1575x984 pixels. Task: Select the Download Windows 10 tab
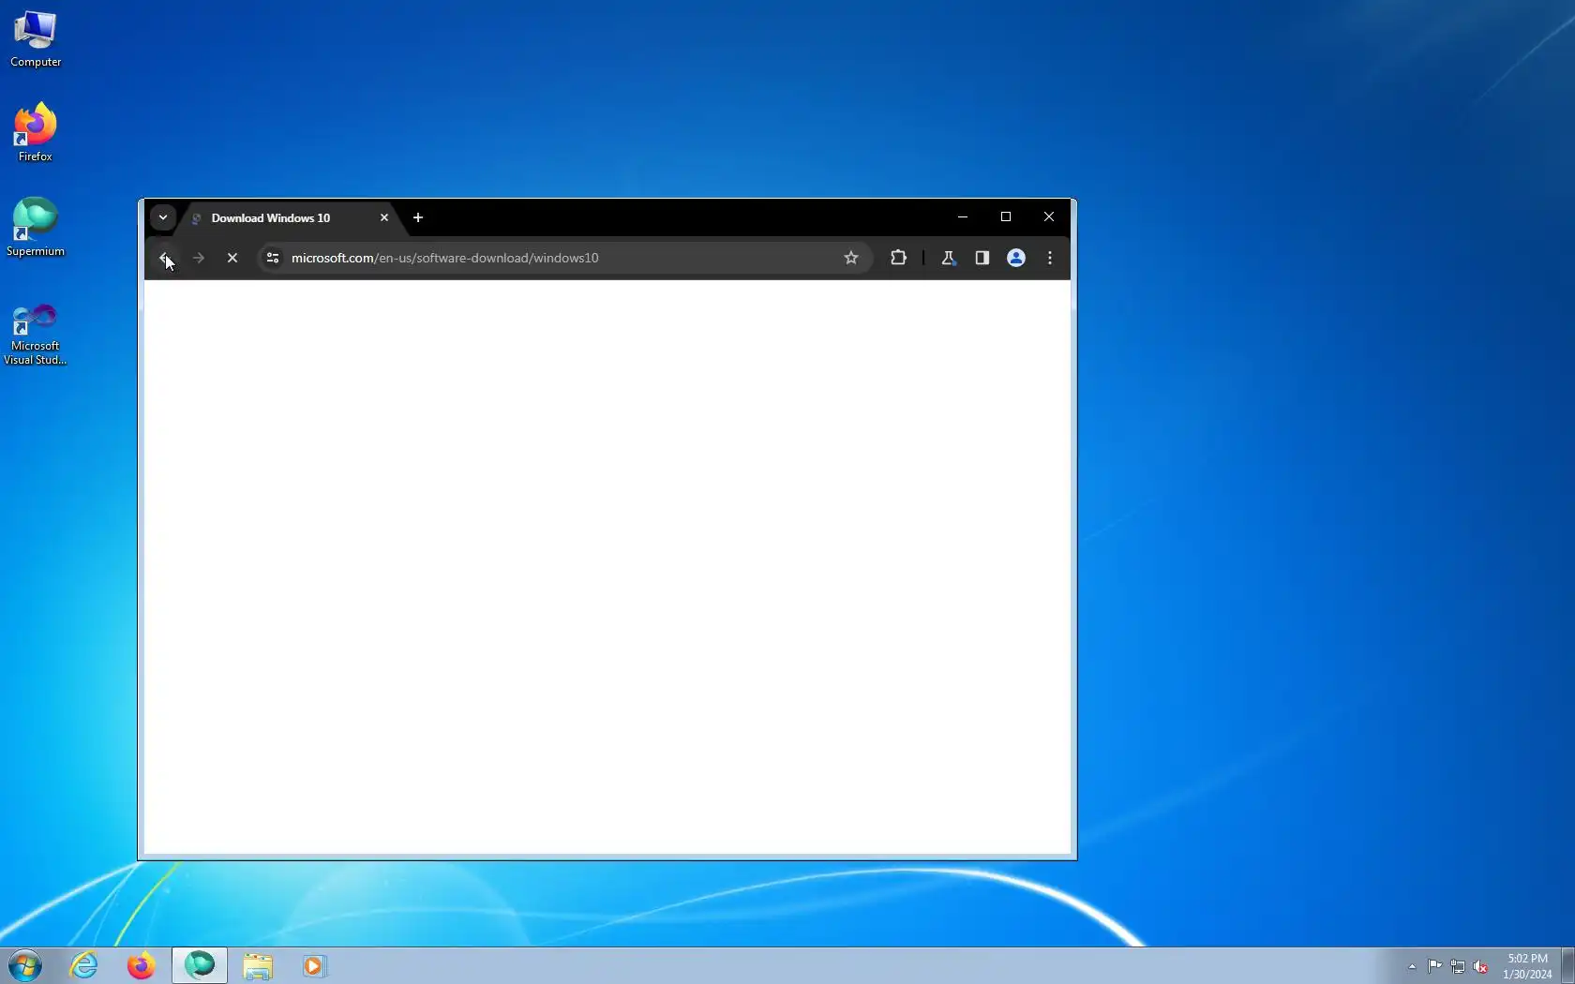coord(291,217)
